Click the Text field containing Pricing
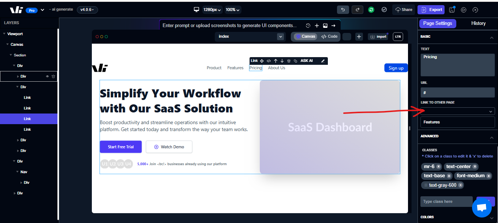 [x=457, y=64]
